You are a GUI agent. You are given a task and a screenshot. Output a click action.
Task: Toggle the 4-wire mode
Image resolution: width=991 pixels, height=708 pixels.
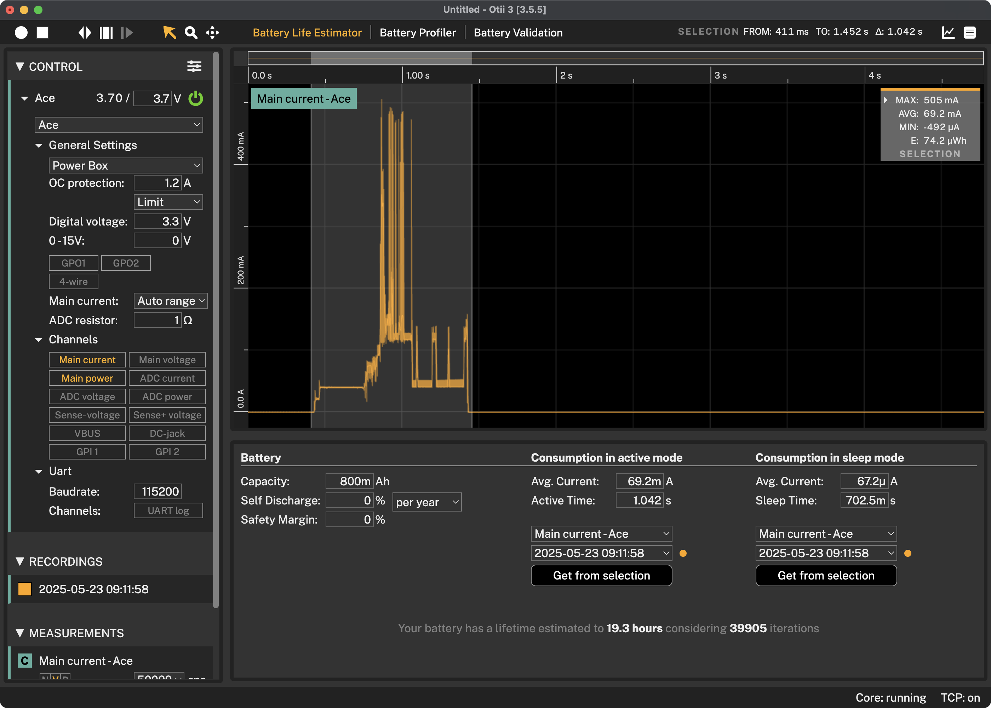73,281
